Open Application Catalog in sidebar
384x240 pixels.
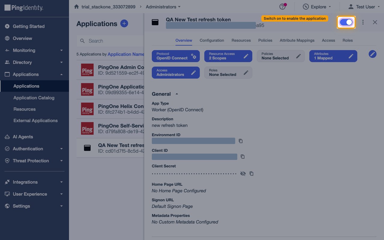[34, 98]
